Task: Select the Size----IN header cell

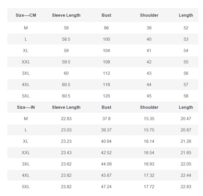Action: [x=26, y=107]
